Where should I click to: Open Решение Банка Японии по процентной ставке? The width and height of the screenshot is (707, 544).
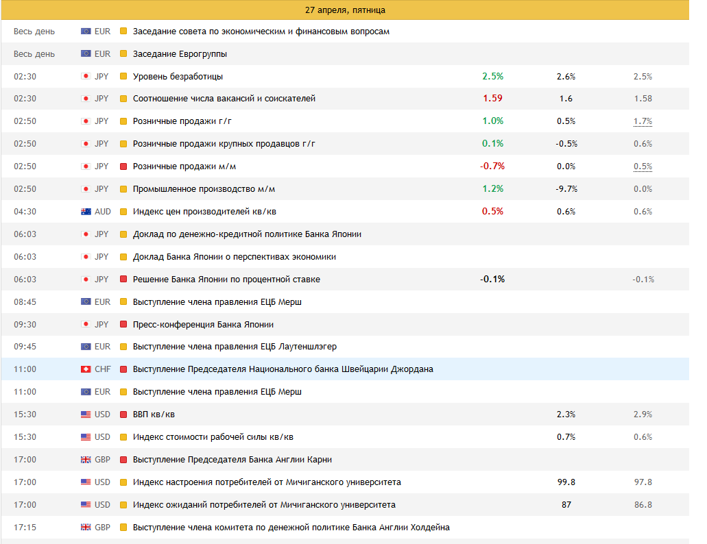[x=226, y=280]
